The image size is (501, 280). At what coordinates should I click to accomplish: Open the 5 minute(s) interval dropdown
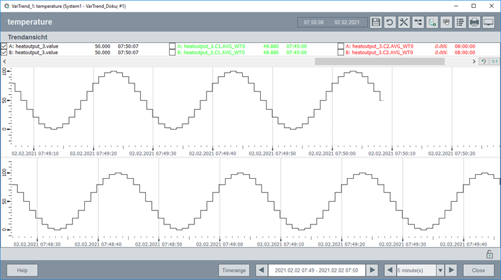(x=440, y=270)
